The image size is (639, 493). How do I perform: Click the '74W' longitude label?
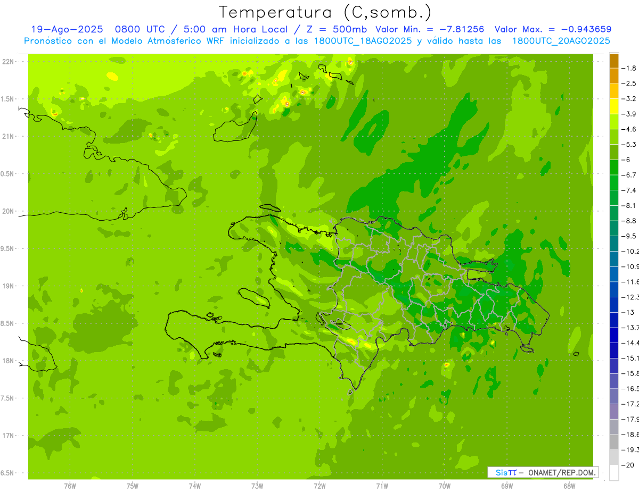195,486
